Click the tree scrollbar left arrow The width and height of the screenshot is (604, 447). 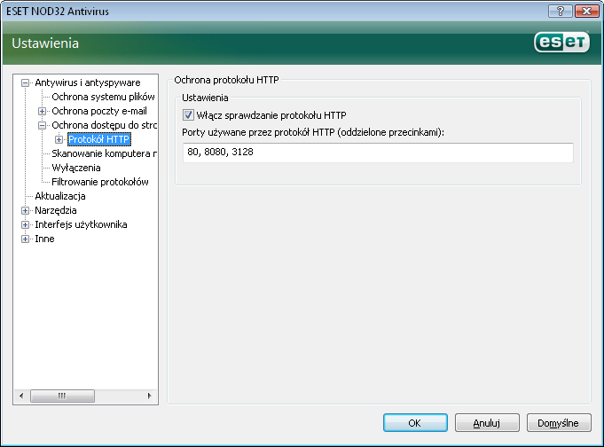21,396
